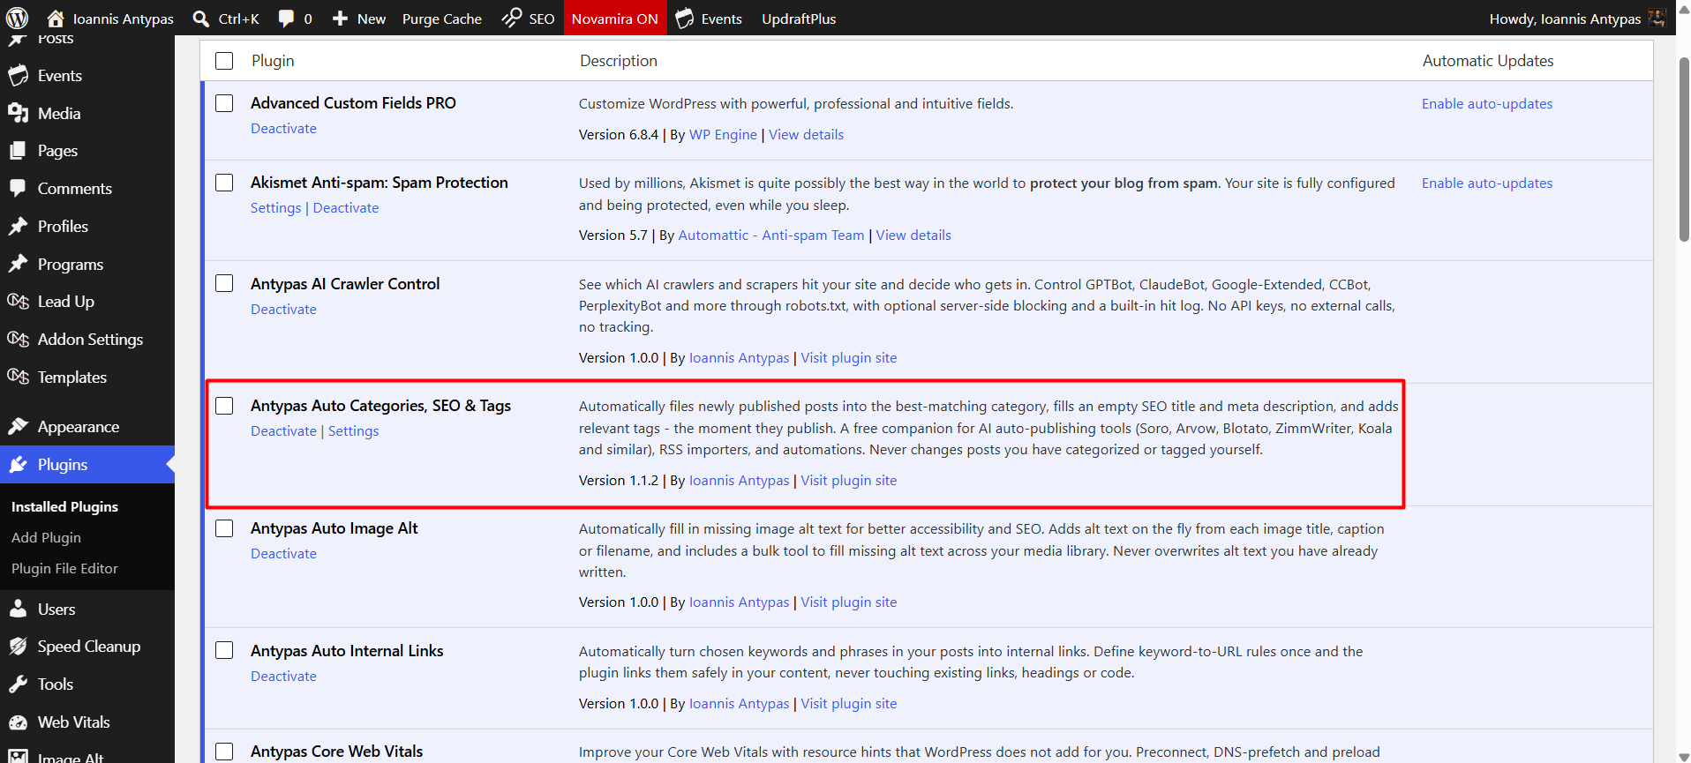This screenshot has height=763, width=1691.
Task: Open the Plugin File Editor submenu item
Action: tap(64, 569)
